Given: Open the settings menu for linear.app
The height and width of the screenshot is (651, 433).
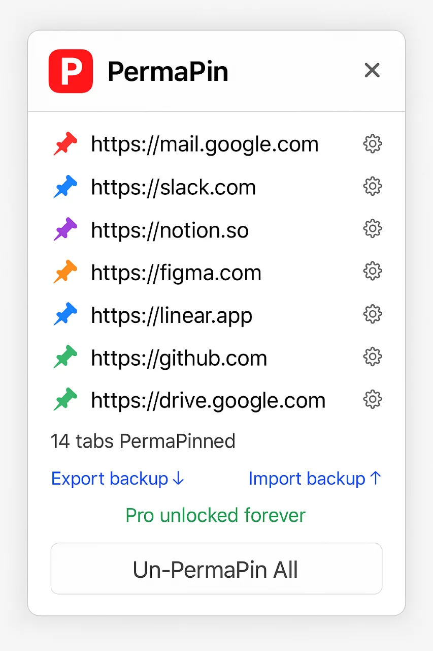Looking at the screenshot, I should [x=372, y=314].
